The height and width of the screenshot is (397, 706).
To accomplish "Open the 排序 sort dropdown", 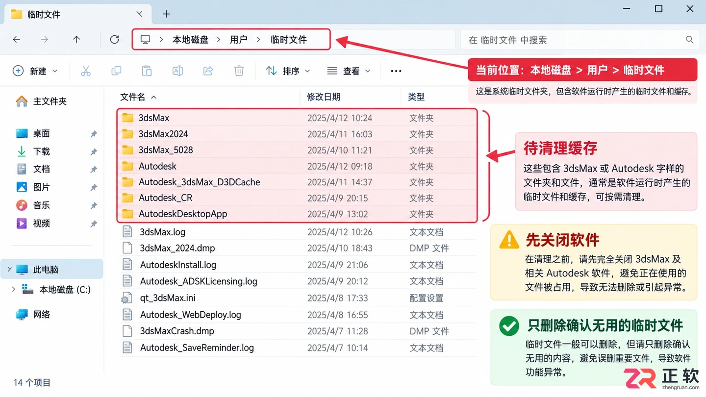I will (288, 71).
